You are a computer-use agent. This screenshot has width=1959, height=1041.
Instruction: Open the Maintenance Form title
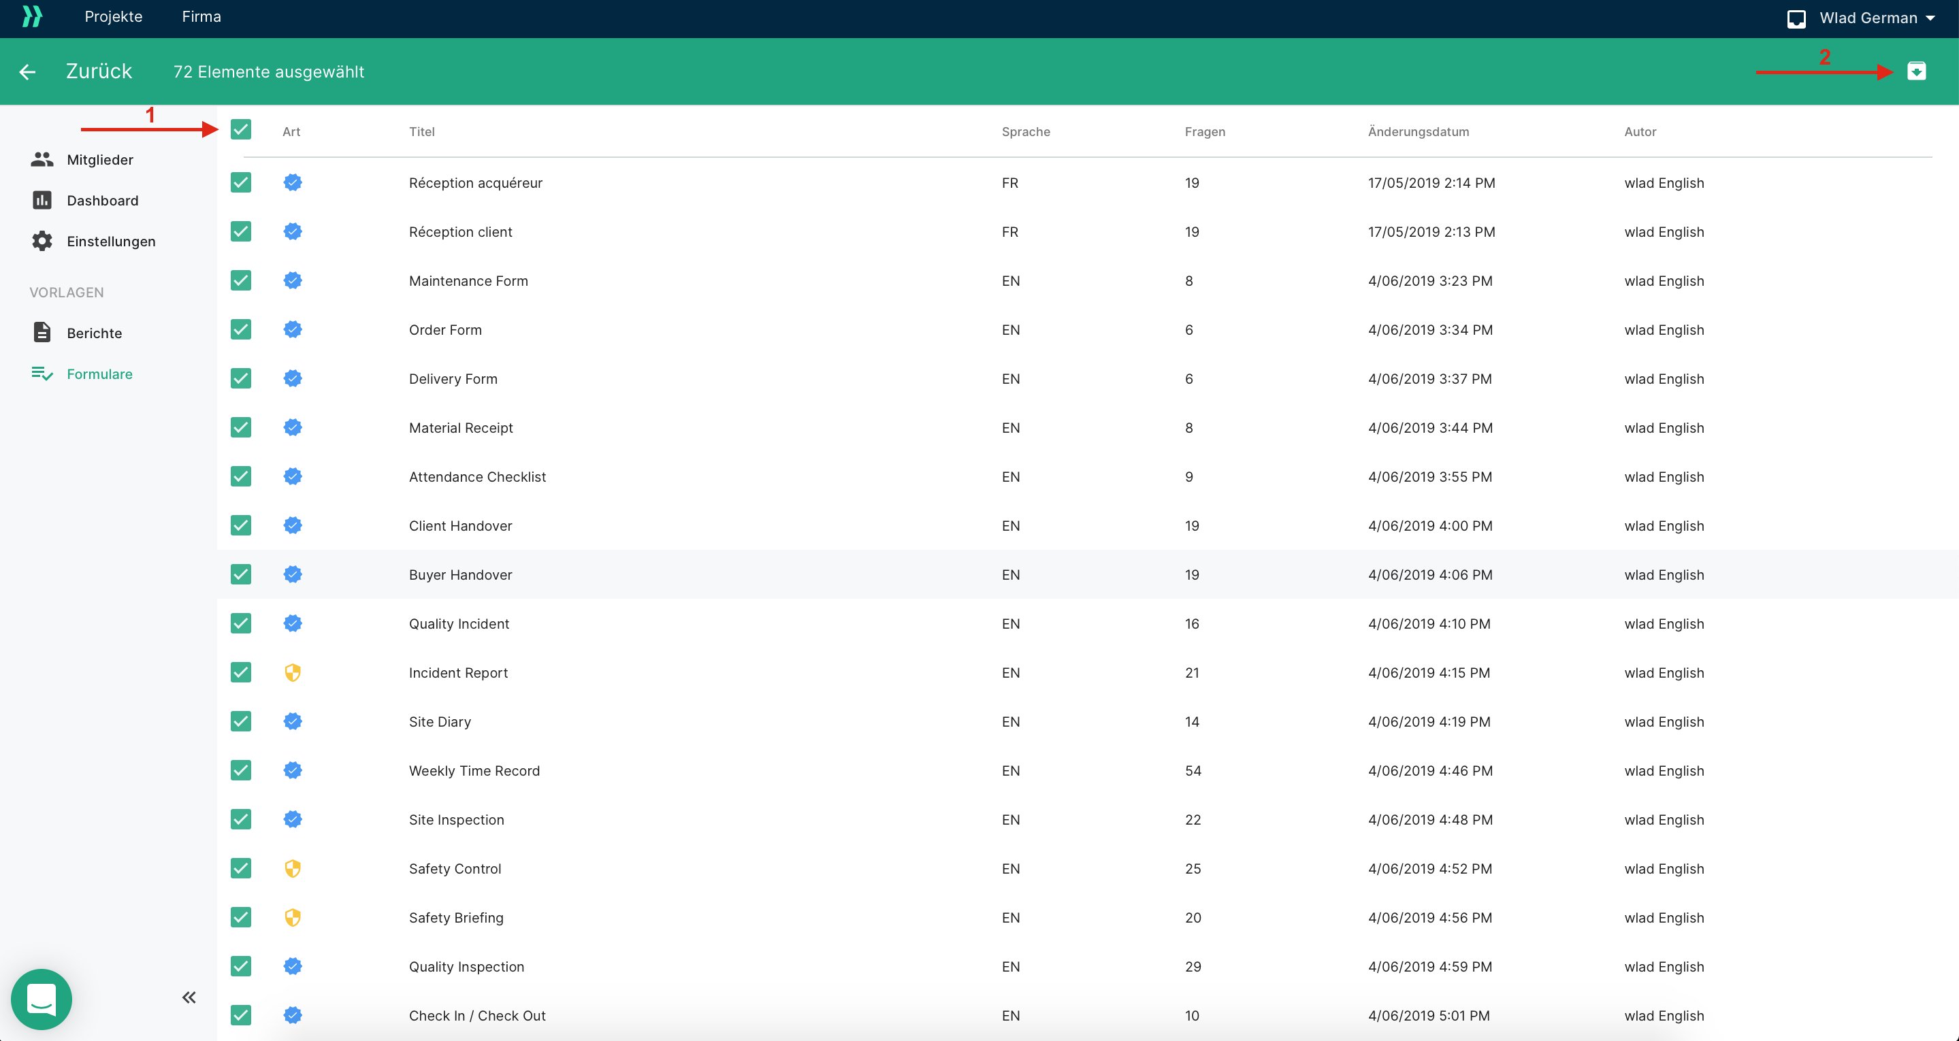468,280
